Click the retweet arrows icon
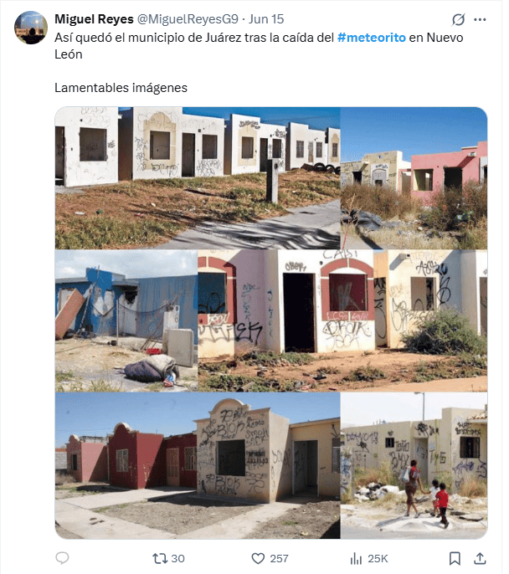Screen dimensions: 509x574 click(x=160, y=558)
